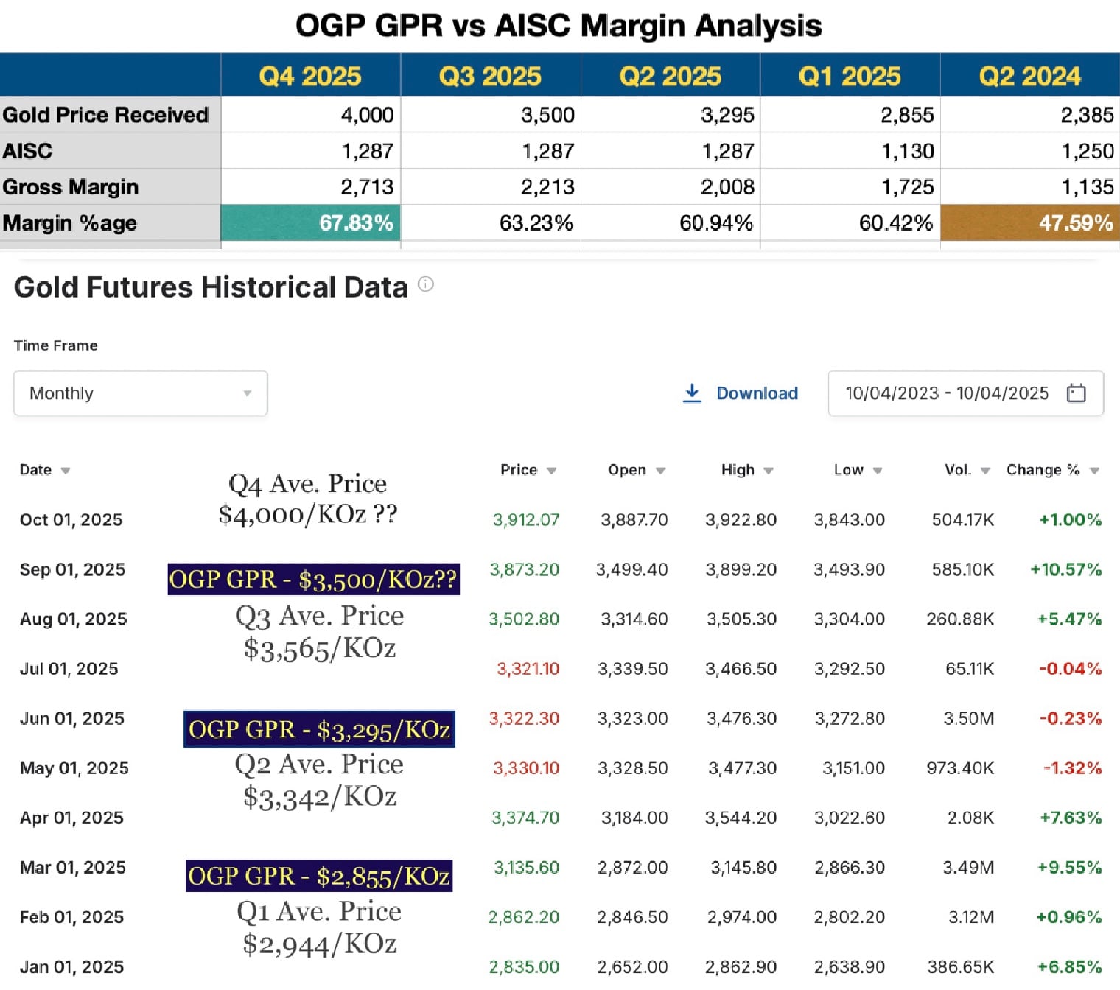Click the Vol. column sort arrow
Screen dimensions: 1120x990
(x=985, y=471)
